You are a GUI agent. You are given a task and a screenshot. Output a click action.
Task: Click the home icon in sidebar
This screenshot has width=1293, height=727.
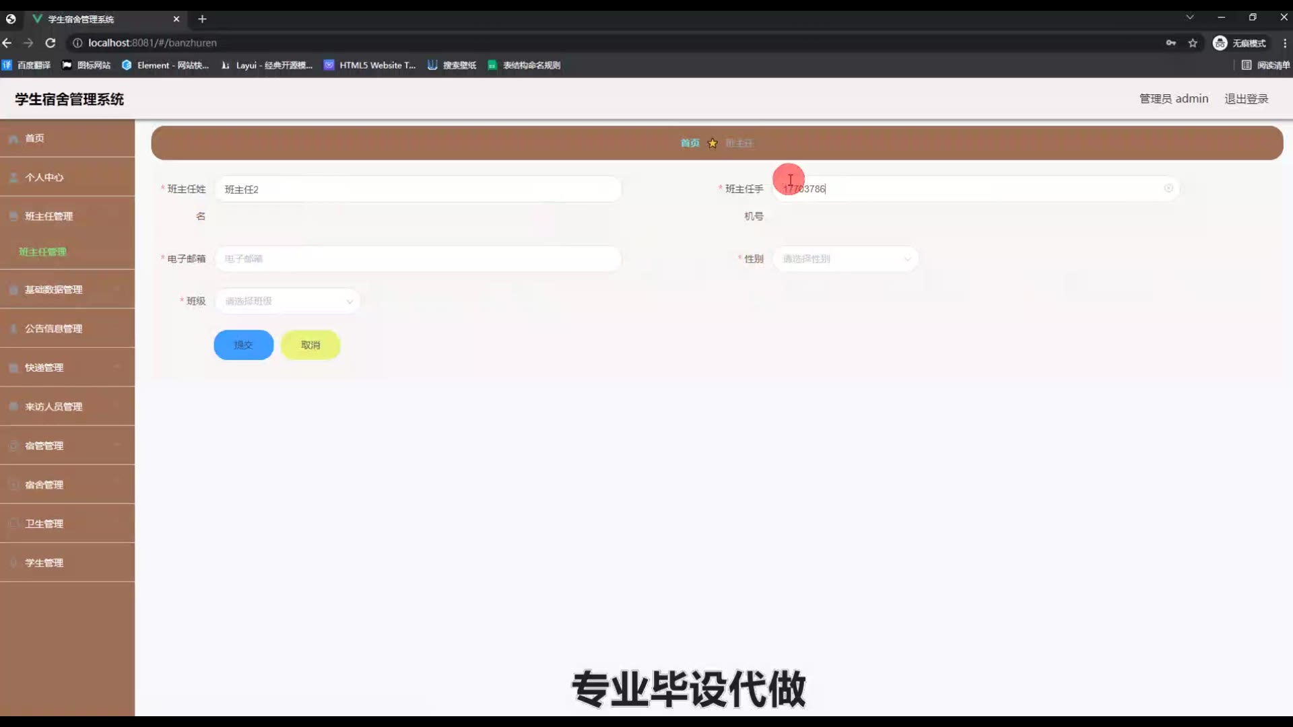point(13,139)
